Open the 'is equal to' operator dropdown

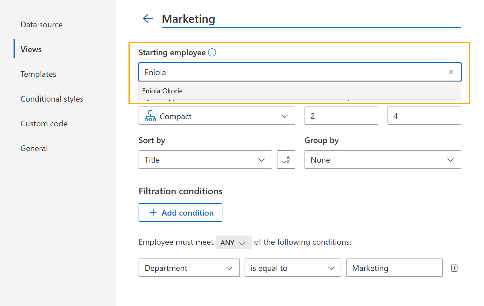[293, 268]
